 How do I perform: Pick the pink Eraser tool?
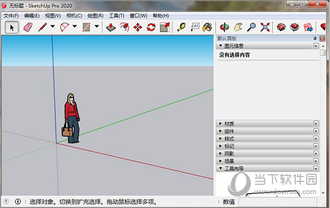tap(28, 27)
